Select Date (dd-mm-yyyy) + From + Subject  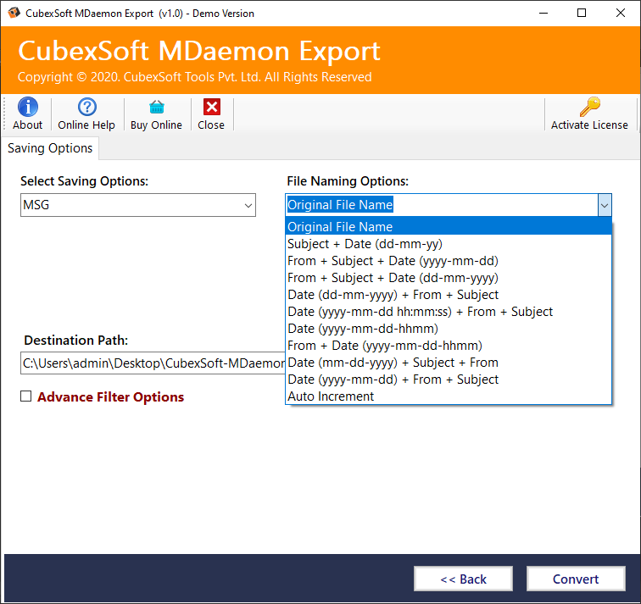(393, 295)
